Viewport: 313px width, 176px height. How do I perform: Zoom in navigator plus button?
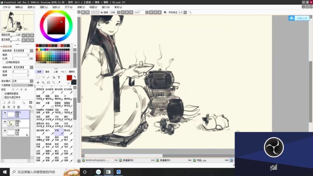pyautogui.click(x=28, y=35)
